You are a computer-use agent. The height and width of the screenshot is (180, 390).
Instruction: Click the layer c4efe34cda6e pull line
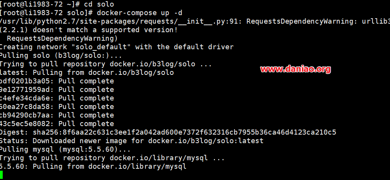point(57,98)
